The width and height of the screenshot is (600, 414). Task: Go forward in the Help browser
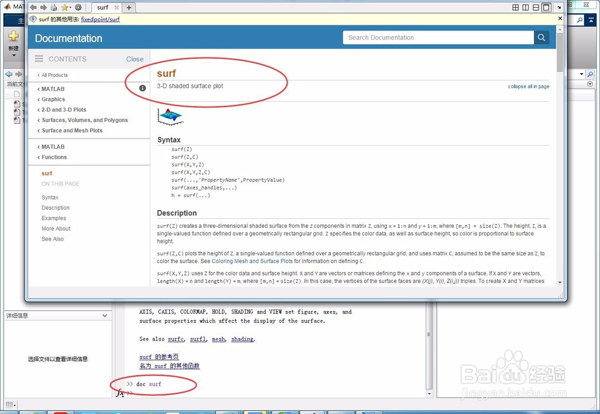click(x=43, y=7)
